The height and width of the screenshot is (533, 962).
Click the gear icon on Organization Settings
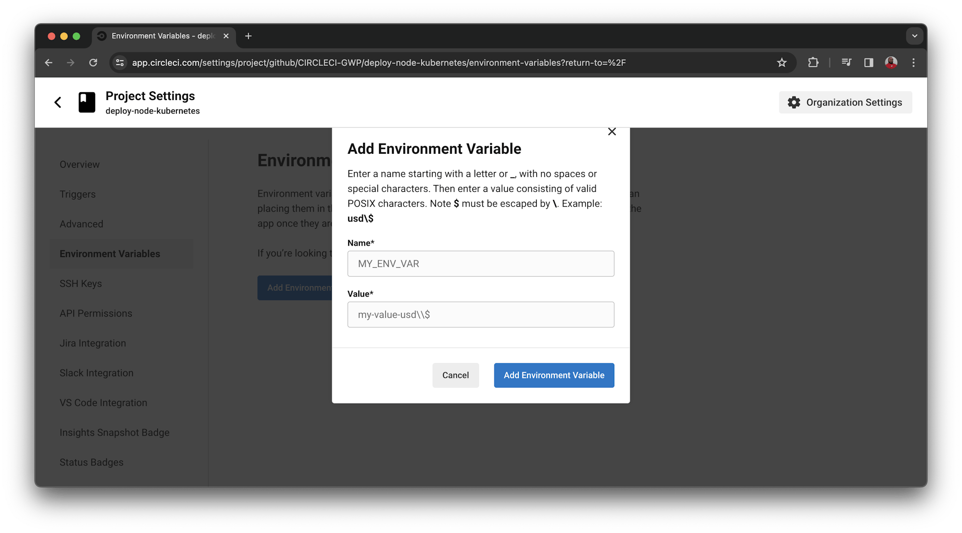794,102
